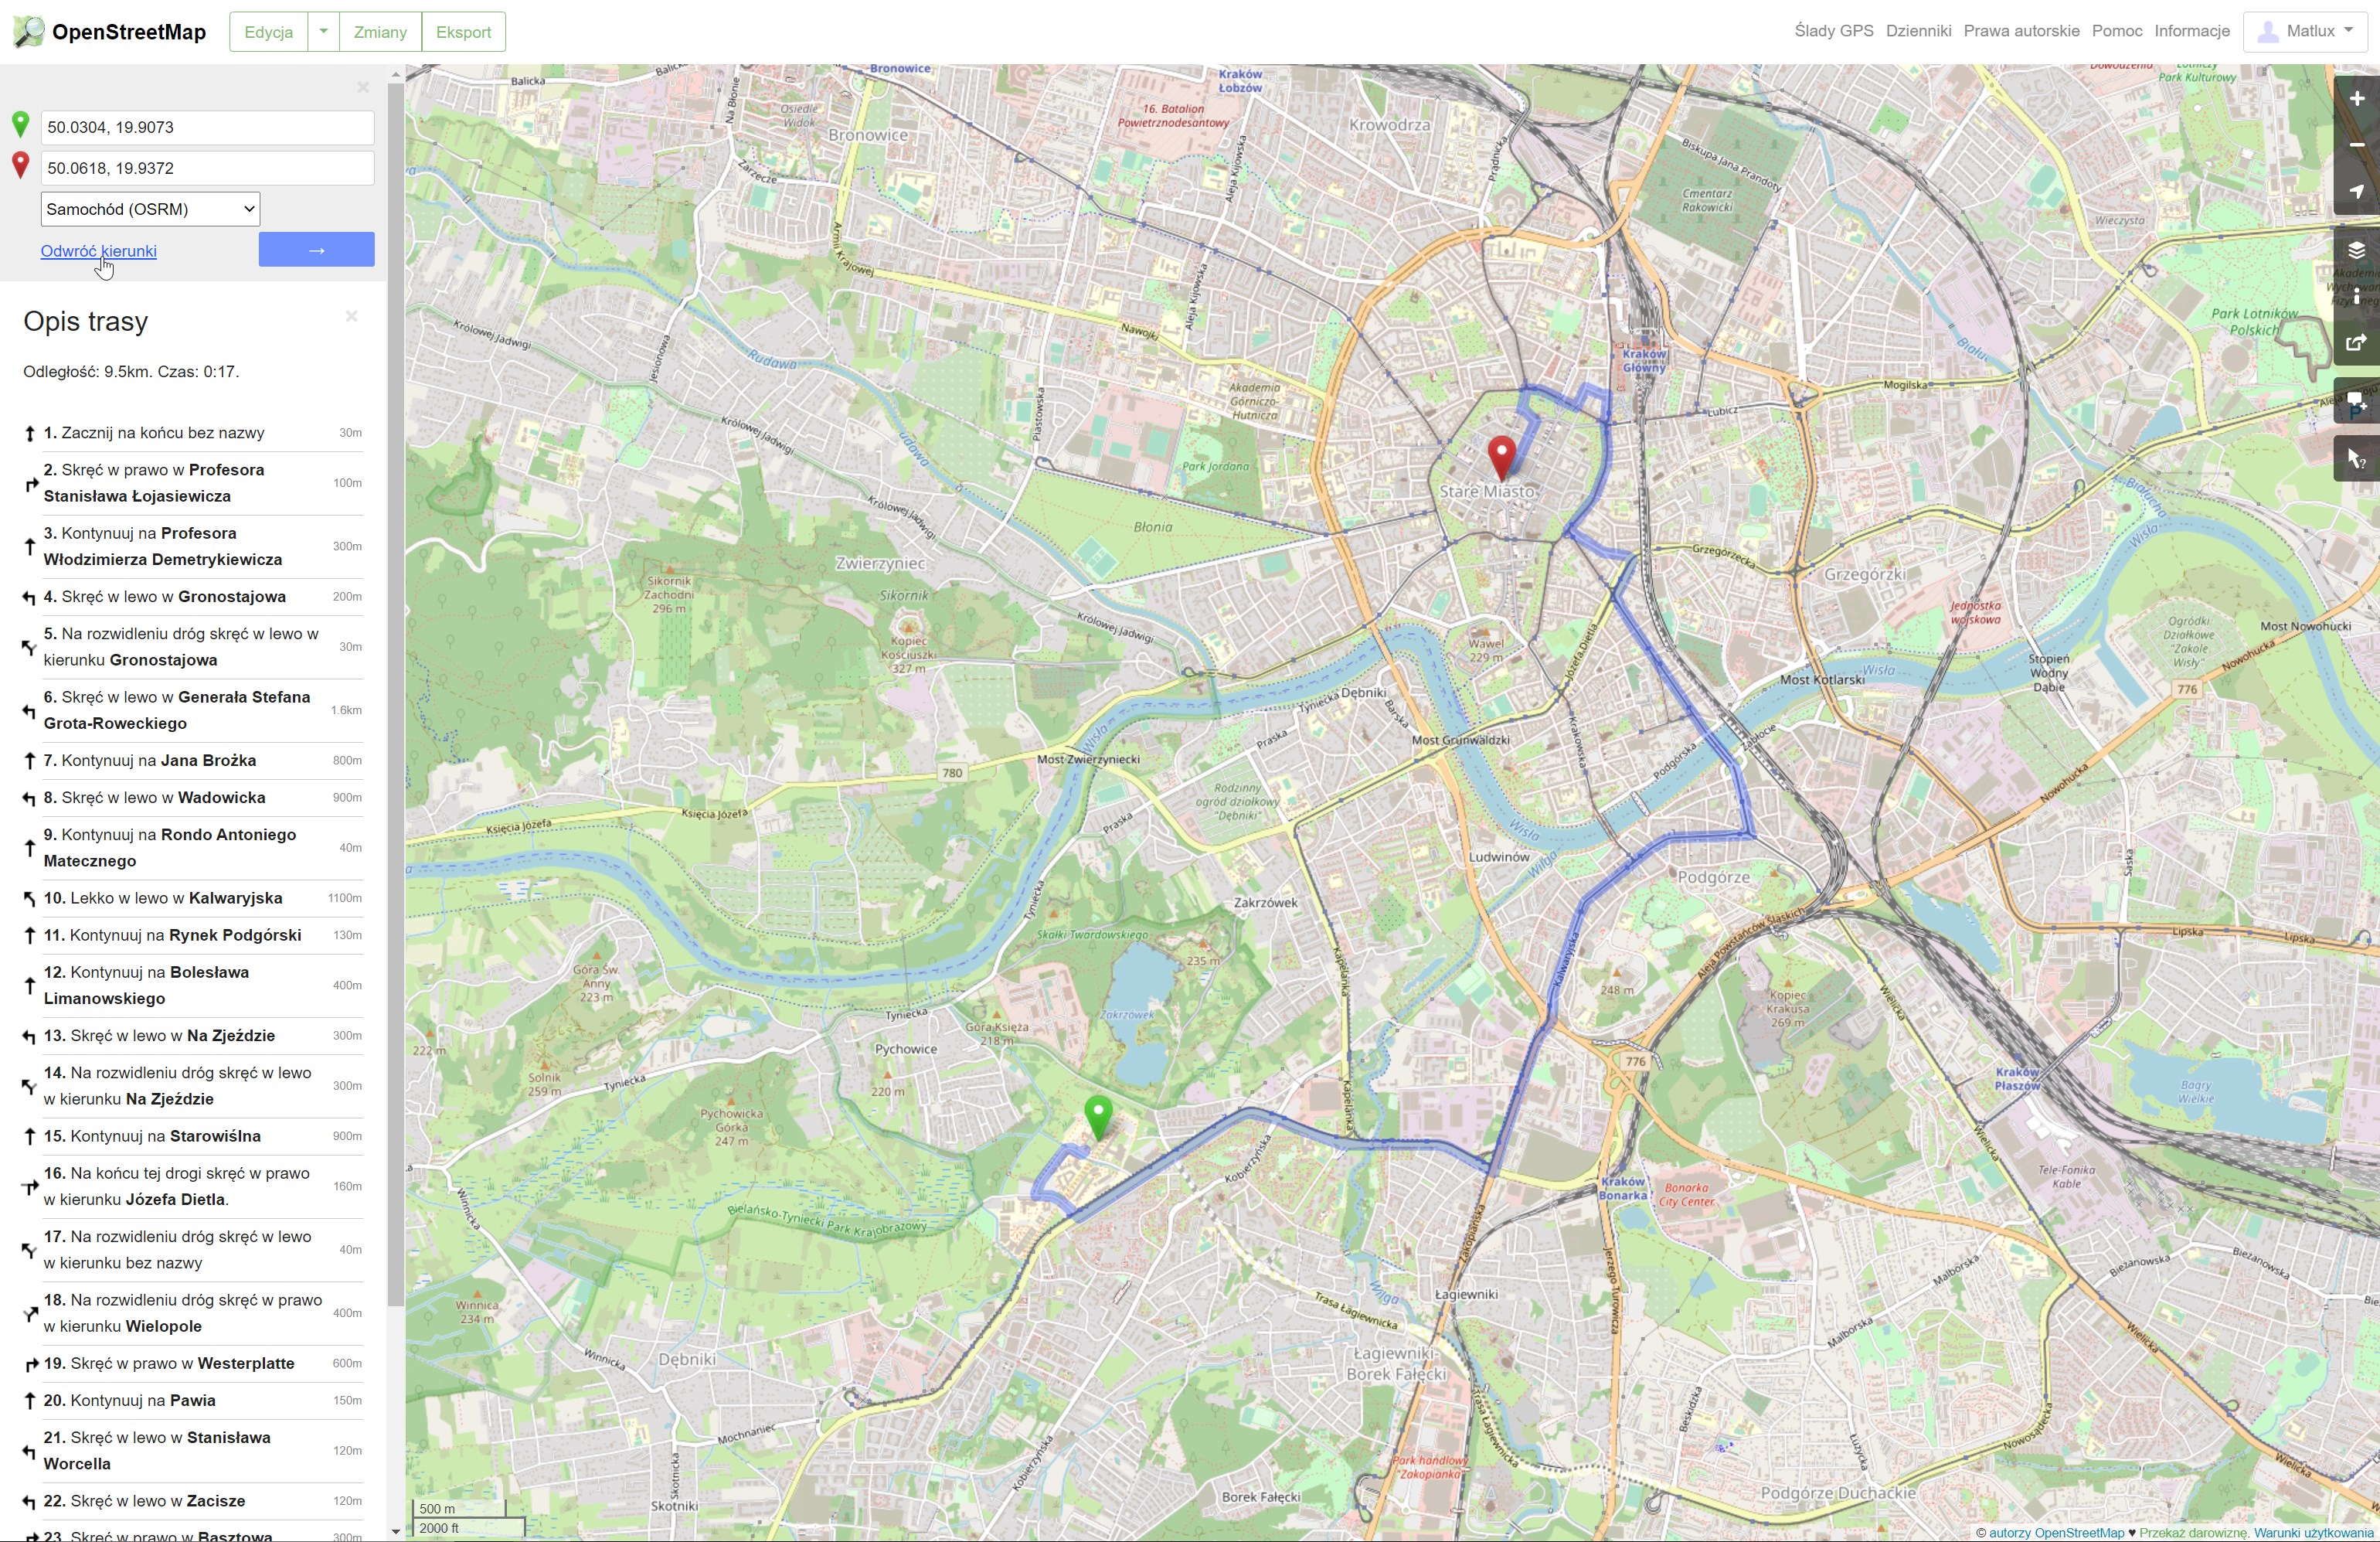Activate the query features tool

click(2357, 459)
